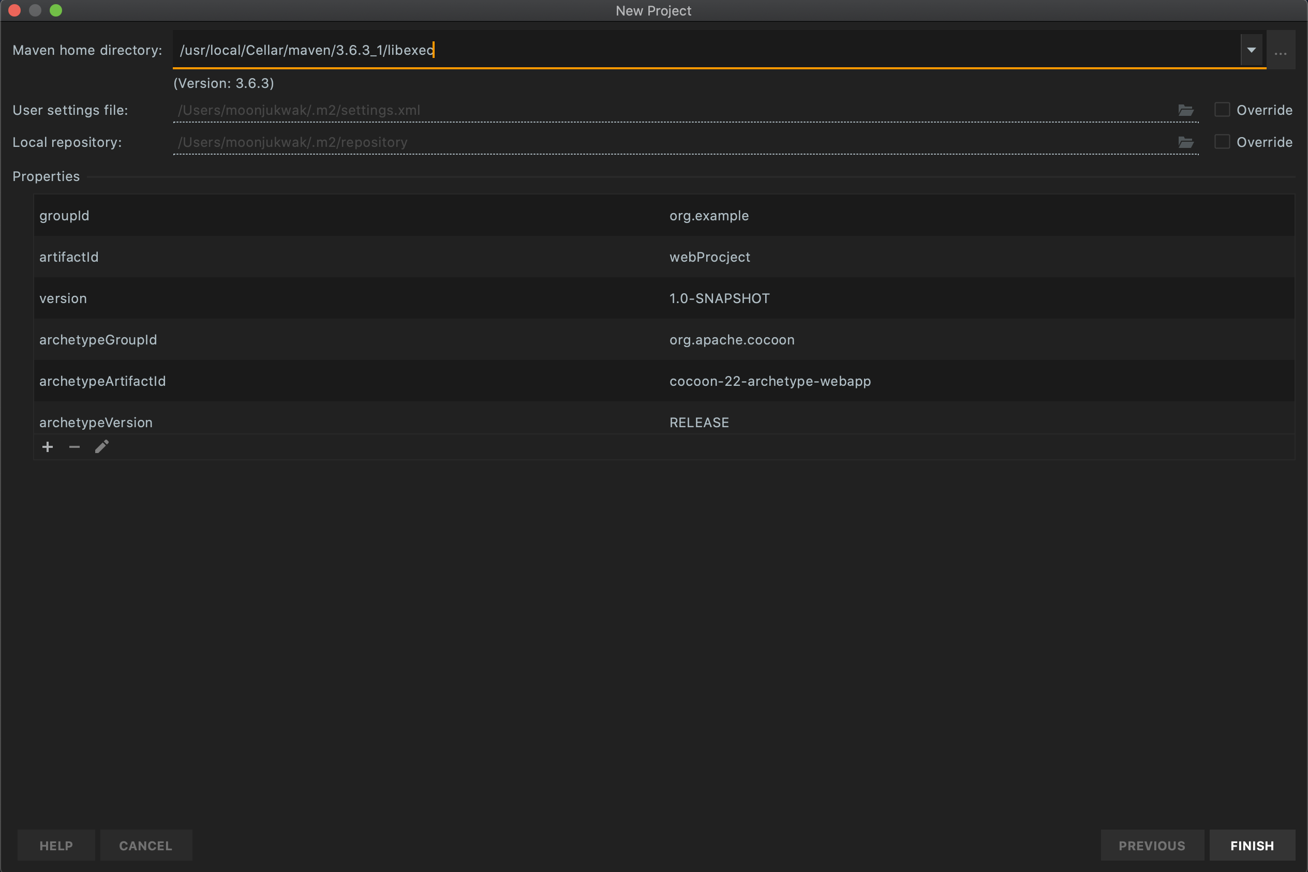The width and height of the screenshot is (1308, 872).
Task: Select the archetypeGroupId property row
Action: (664, 340)
